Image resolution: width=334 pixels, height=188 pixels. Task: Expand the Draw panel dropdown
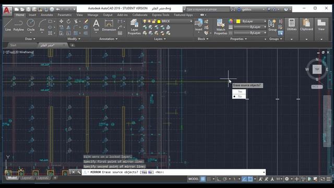tap(30, 39)
